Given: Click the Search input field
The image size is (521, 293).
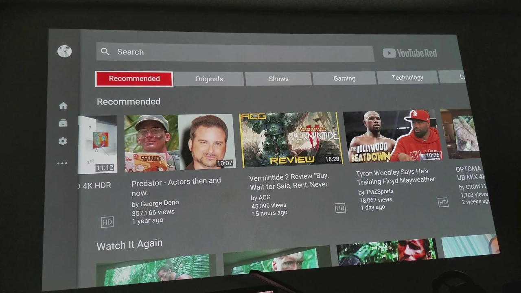Looking at the screenshot, I should coord(235,52).
